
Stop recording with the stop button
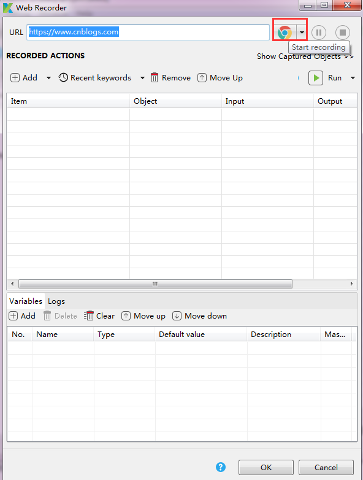tap(343, 32)
